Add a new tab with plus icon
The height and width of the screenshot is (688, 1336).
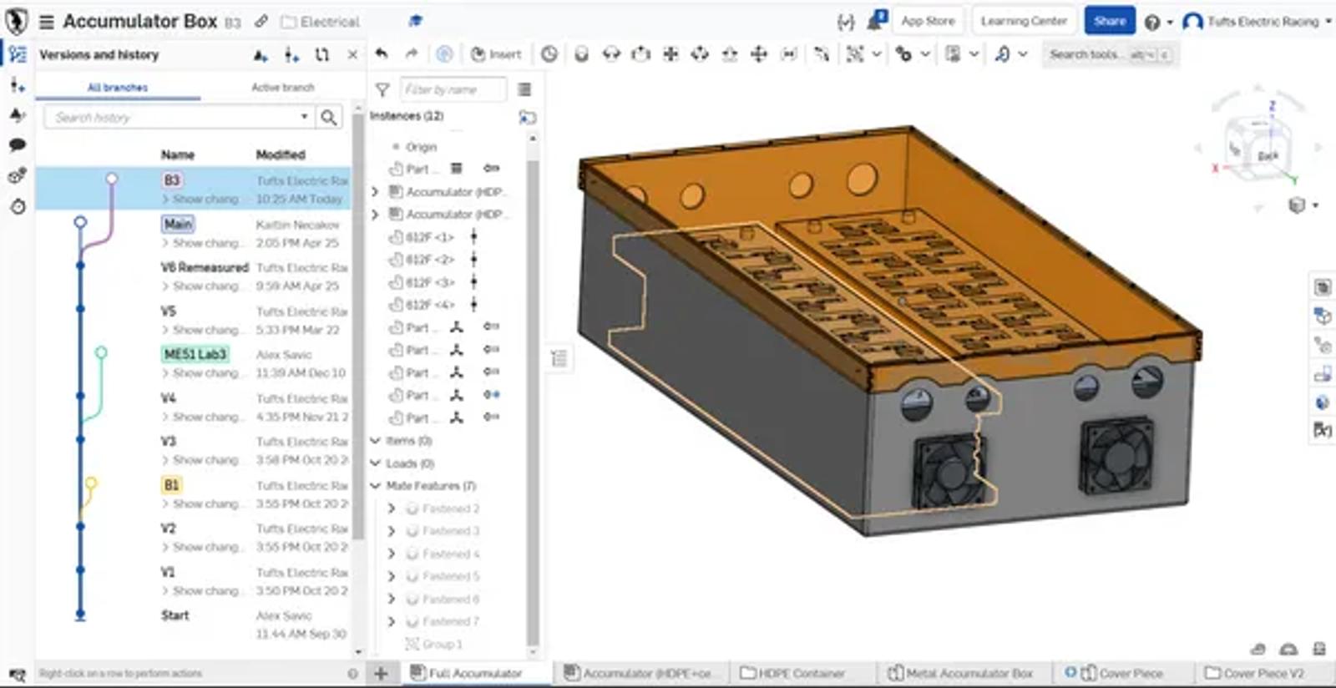click(381, 673)
